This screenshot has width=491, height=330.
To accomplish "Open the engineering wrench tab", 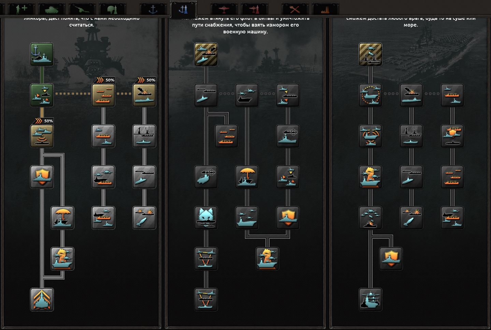I will pyautogui.click(x=295, y=9).
